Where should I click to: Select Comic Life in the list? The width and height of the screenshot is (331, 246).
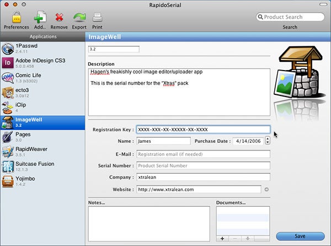[x=42, y=78]
